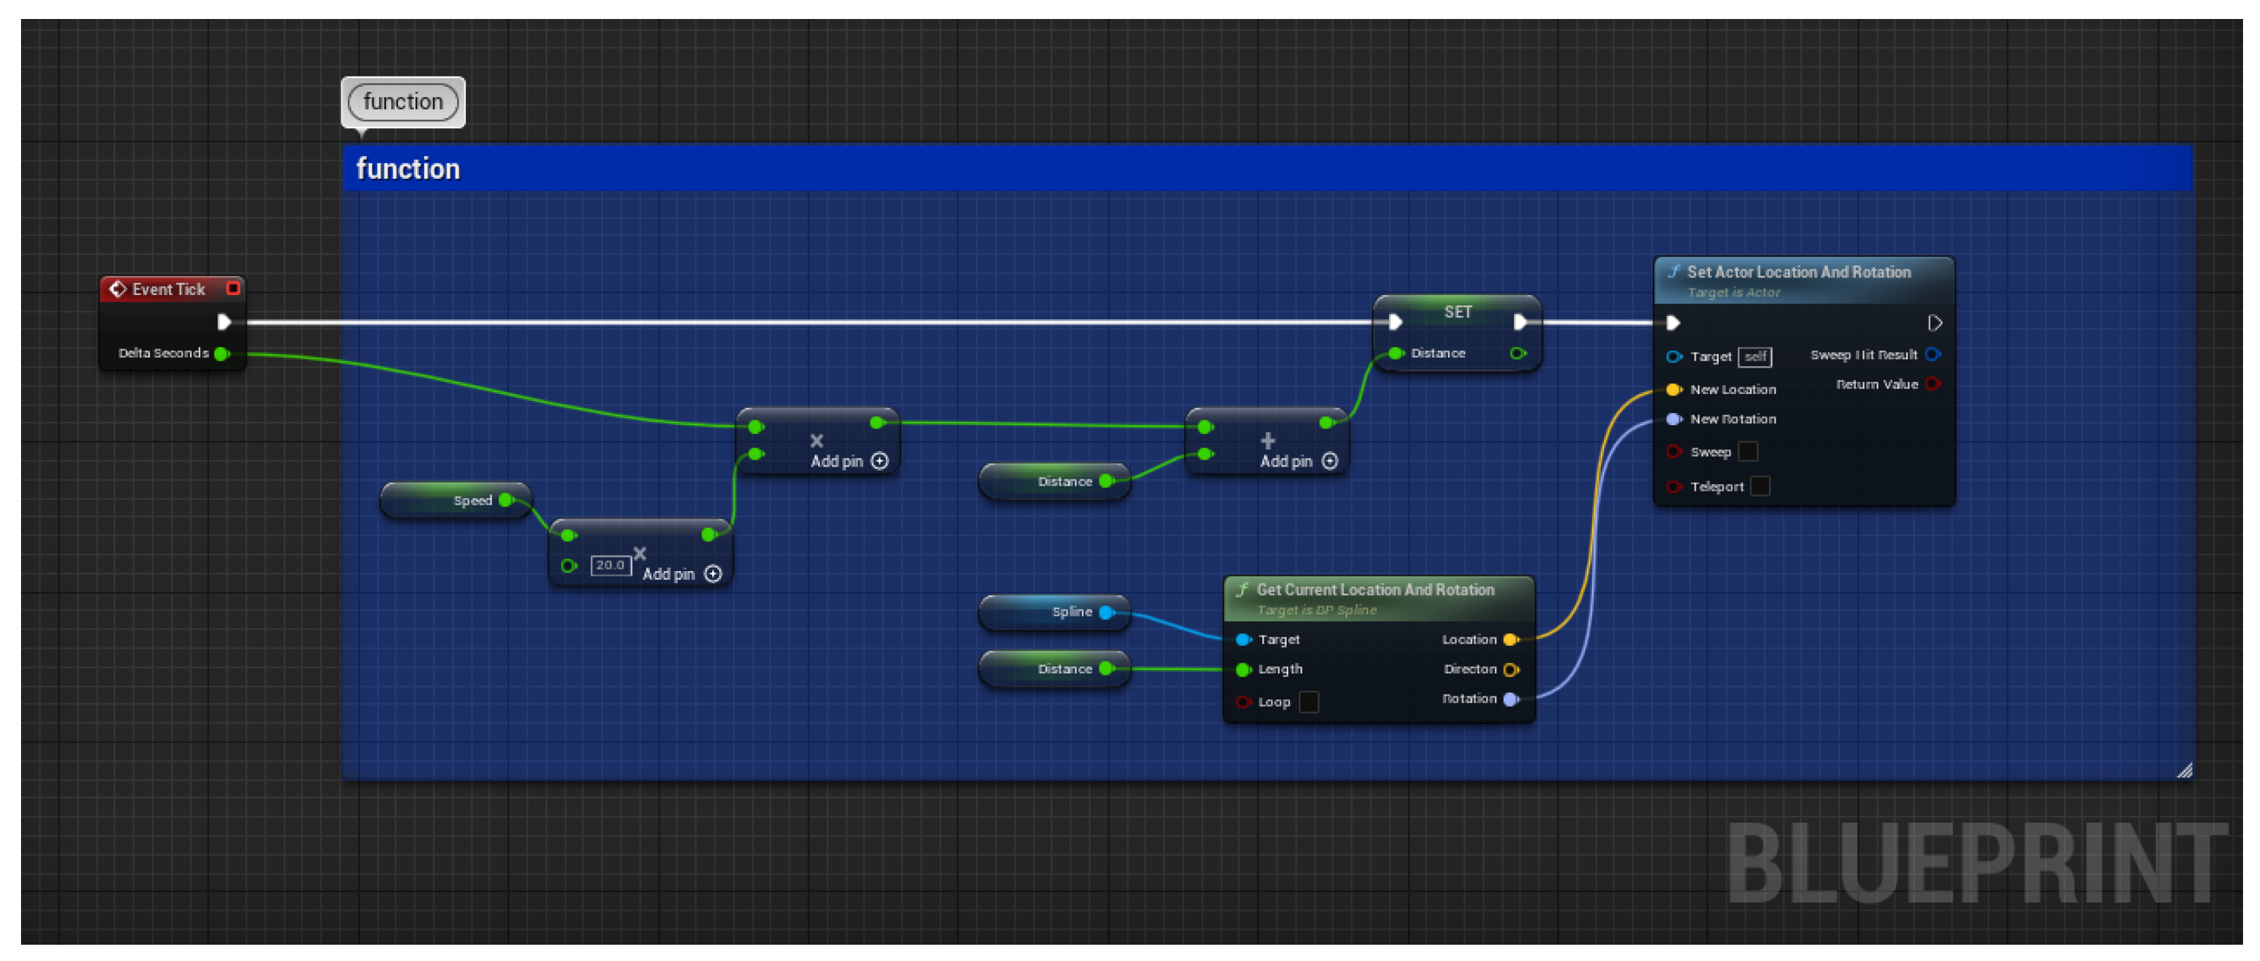The height and width of the screenshot is (961, 2260).
Task: Add pin on the add (+) node
Action: click(1330, 460)
